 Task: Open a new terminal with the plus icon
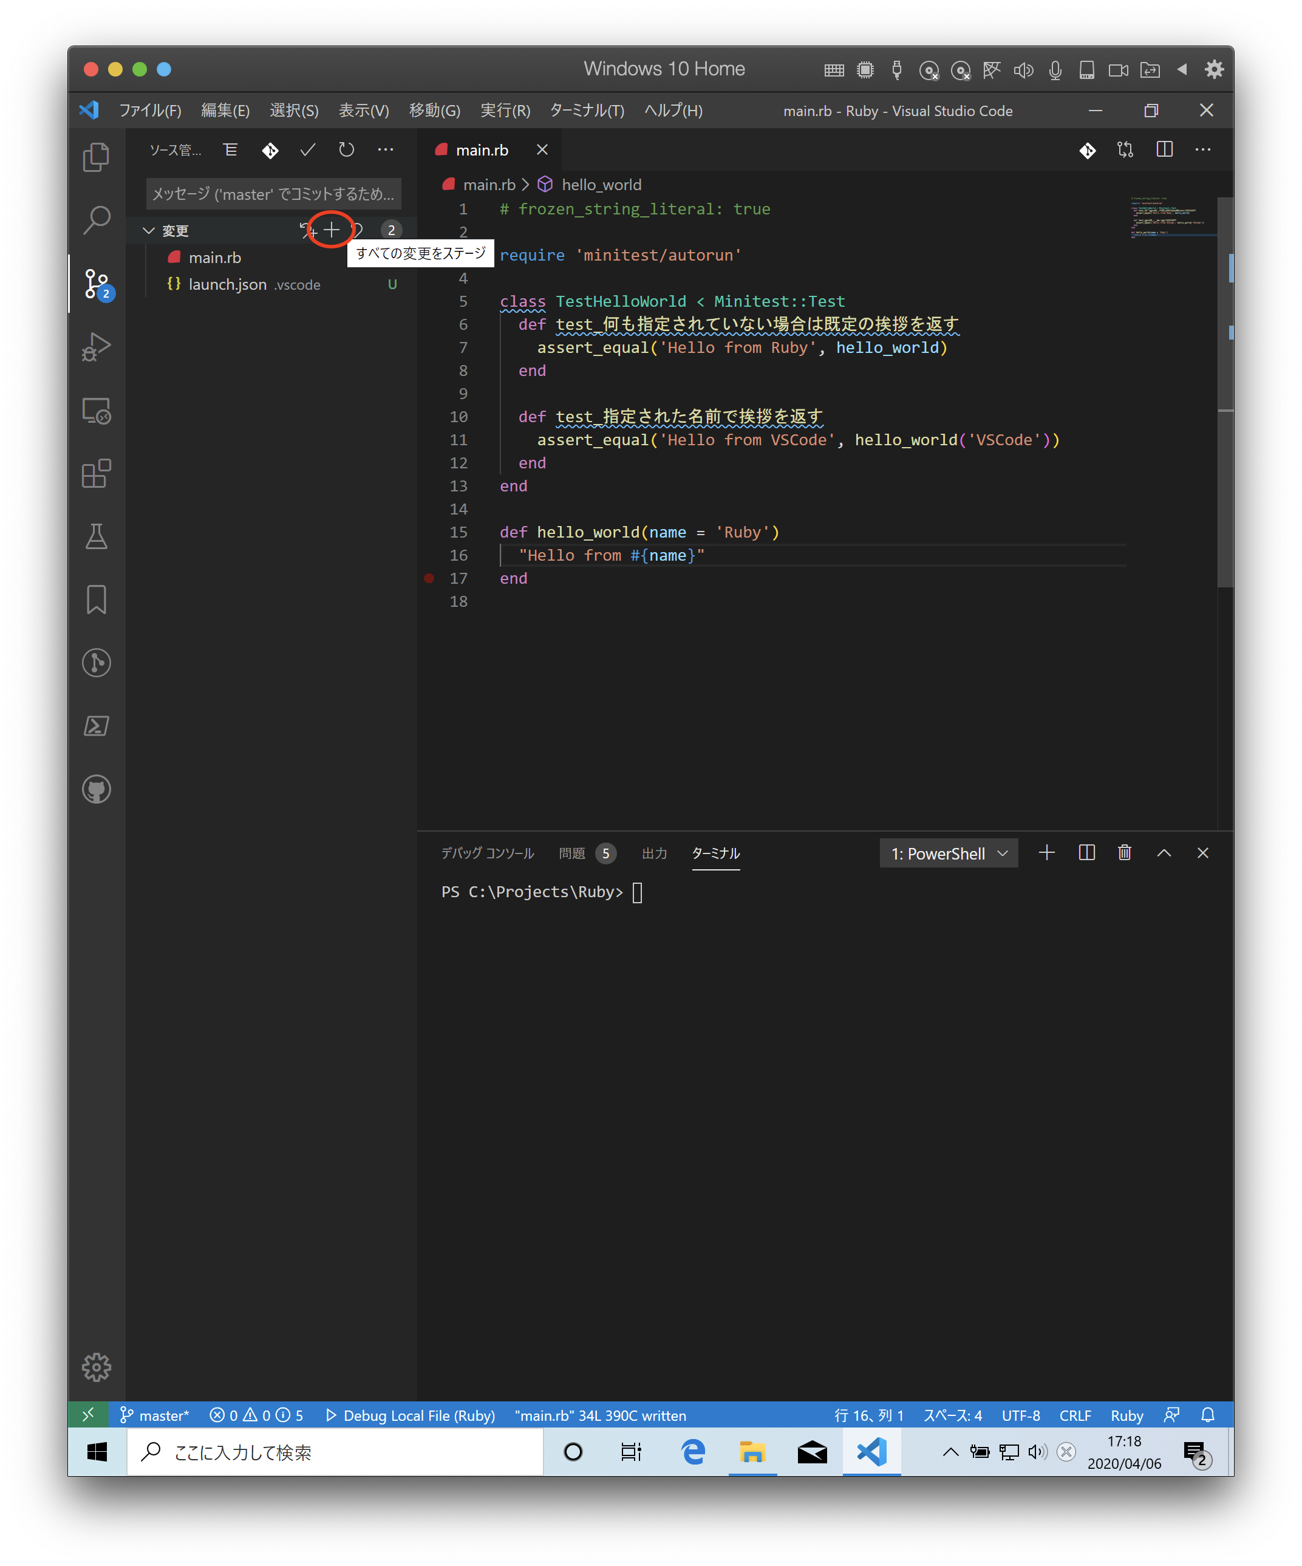[x=1047, y=853]
